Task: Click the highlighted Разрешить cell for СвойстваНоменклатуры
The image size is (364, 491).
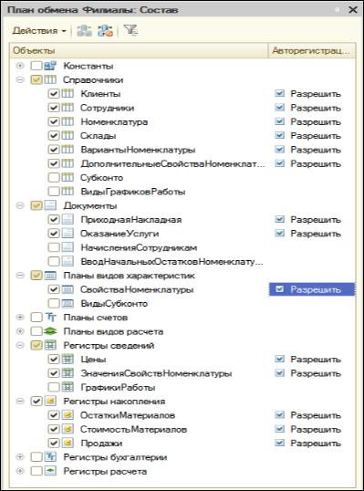Action: [312, 289]
